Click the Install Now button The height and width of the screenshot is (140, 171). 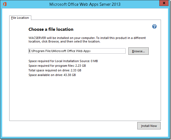149,126
